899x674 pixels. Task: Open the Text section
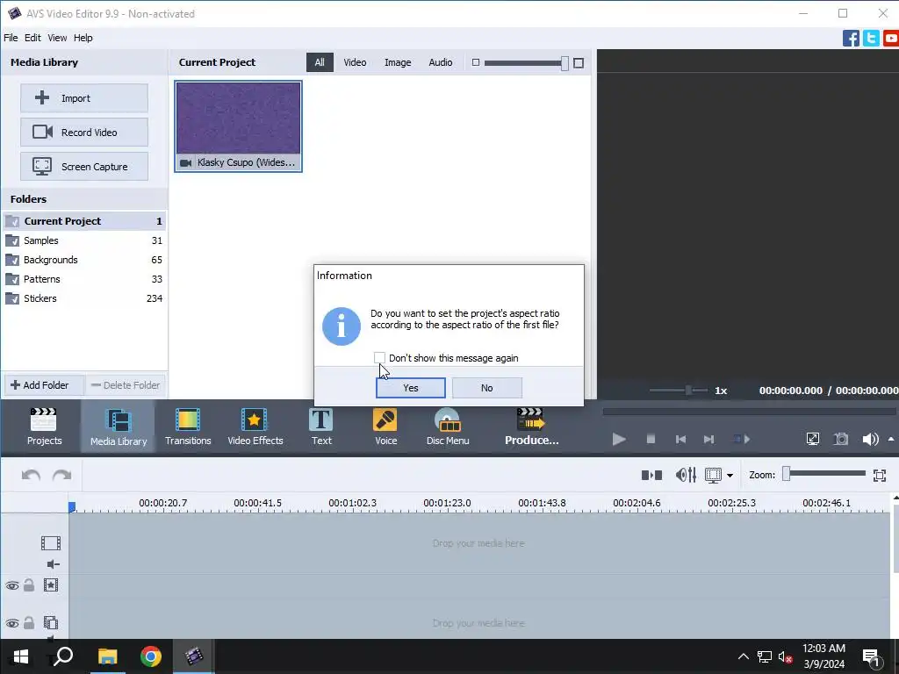(321, 427)
